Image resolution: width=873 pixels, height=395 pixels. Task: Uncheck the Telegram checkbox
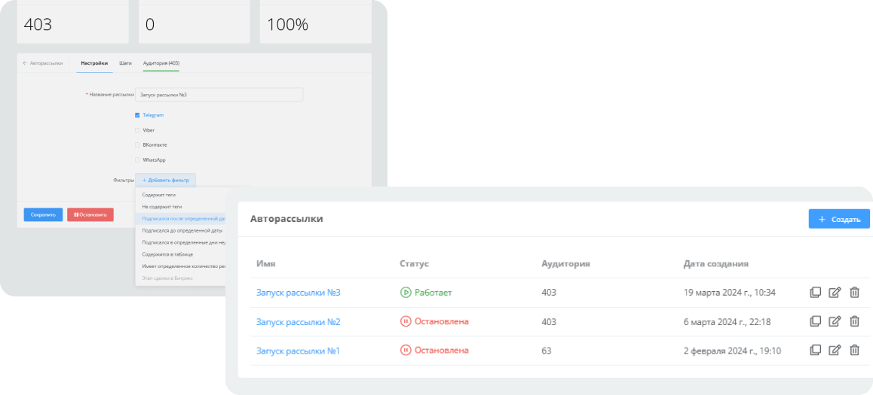(137, 115)
